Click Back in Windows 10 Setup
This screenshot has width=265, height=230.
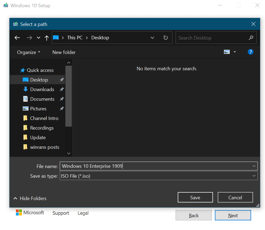[194, 215]
